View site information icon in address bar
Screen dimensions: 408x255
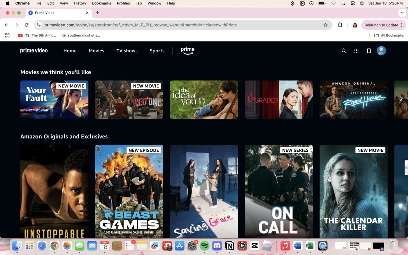39,25
